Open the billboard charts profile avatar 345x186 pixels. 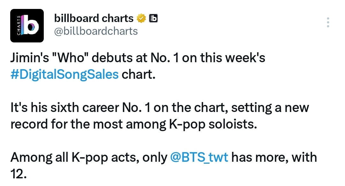tap(27, 26)
